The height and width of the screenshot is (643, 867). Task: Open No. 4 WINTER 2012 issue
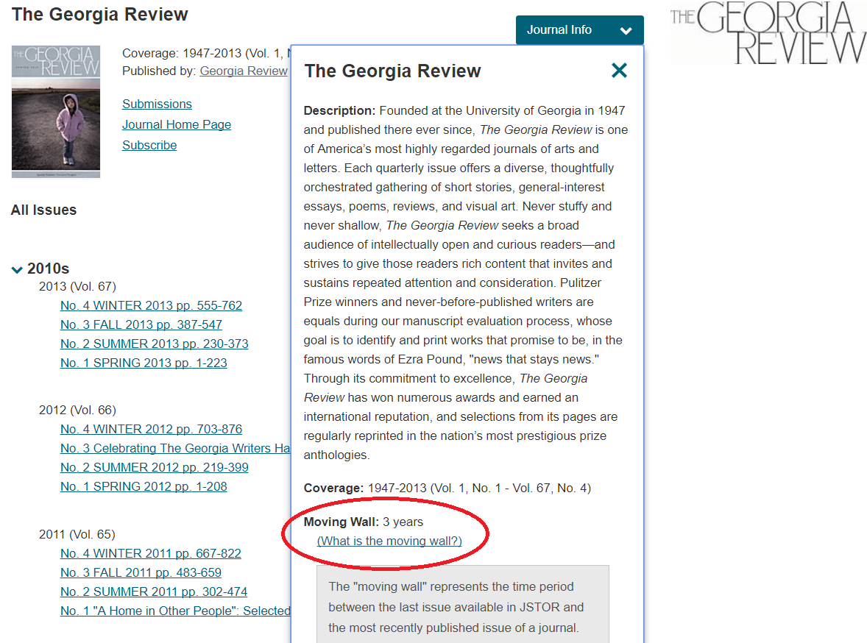151,429
